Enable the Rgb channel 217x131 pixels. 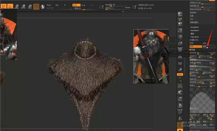tap(57, 5)
